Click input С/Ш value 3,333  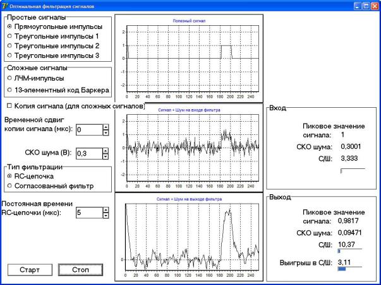(x=349, y=158)
